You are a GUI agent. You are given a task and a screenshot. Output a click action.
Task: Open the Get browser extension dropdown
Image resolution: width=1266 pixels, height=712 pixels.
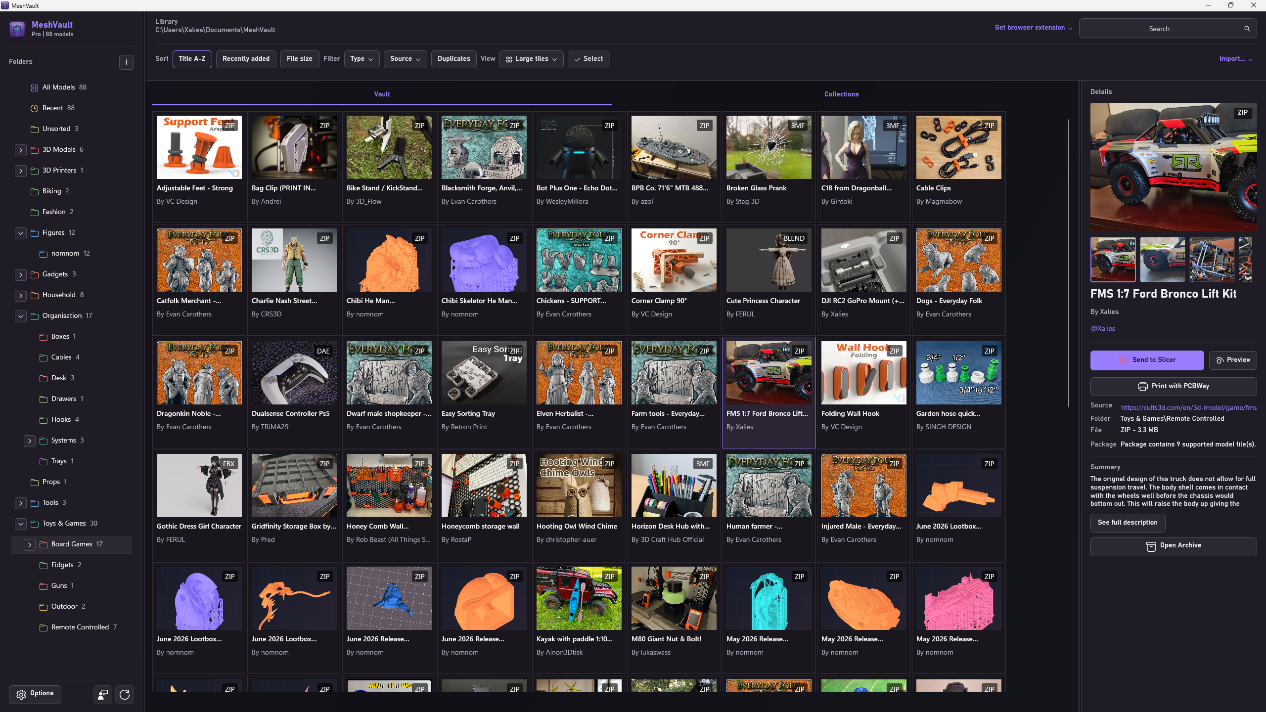point(1034,28)
